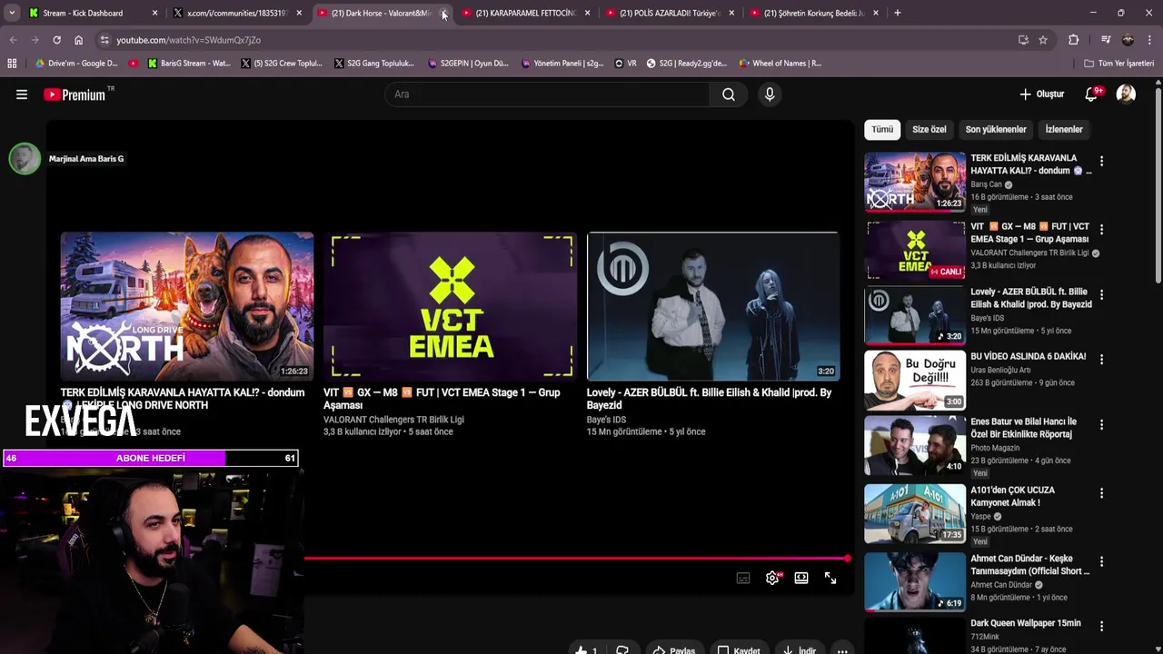Download the video with İndir
Image resolution: width=1163 pixels, height=654 pixels.
[798, 650]
